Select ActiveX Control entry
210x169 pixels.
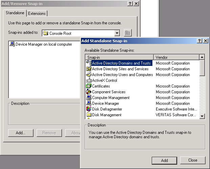pos(104,80)
